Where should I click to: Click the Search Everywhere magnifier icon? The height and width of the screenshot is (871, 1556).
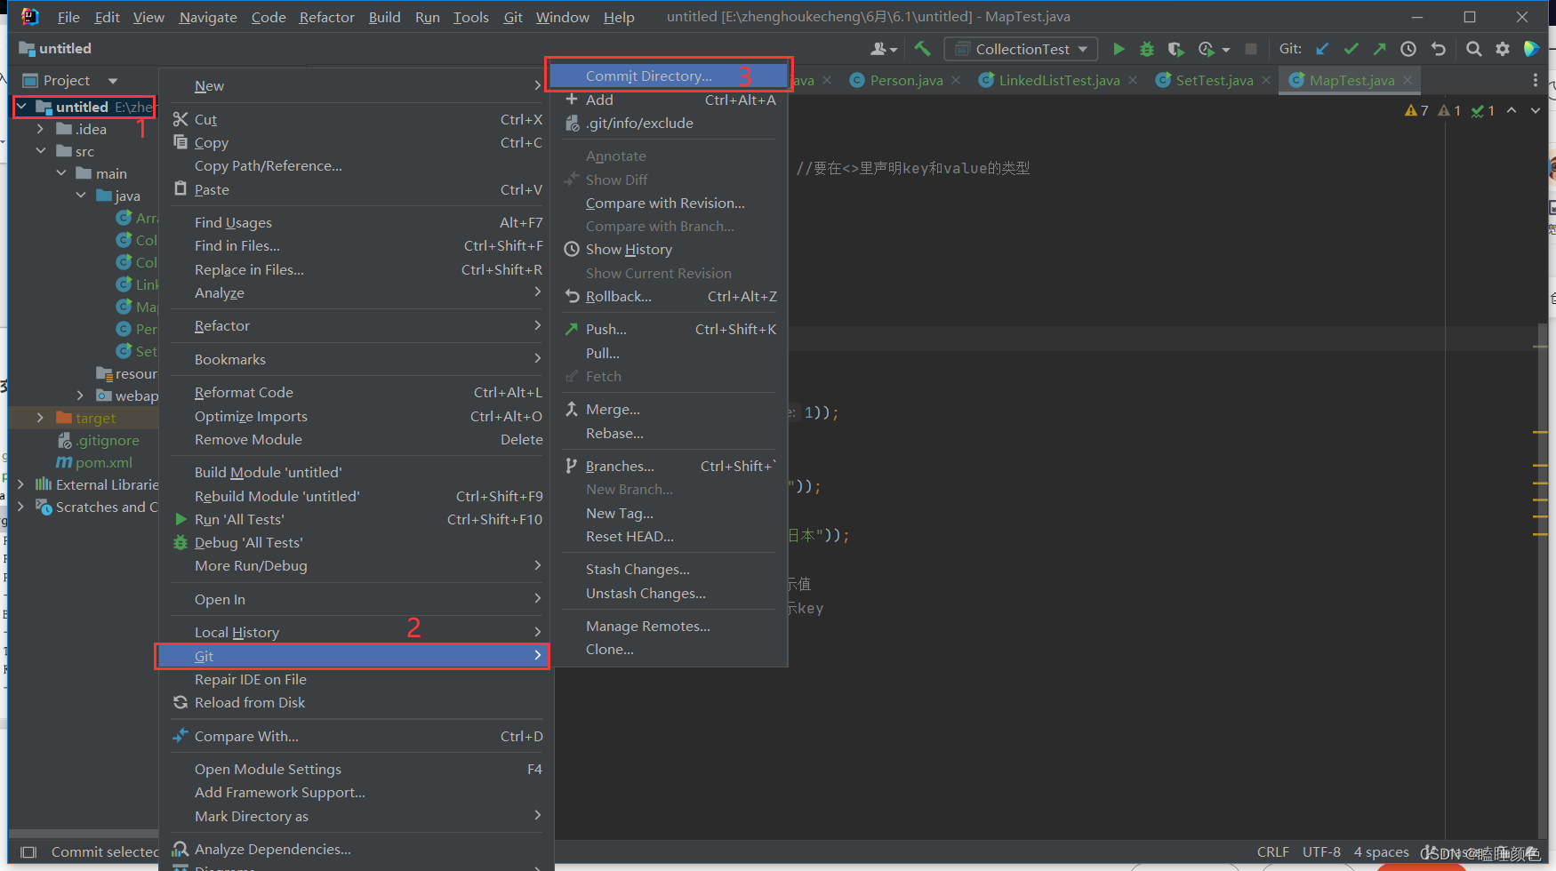point(1473,49)
